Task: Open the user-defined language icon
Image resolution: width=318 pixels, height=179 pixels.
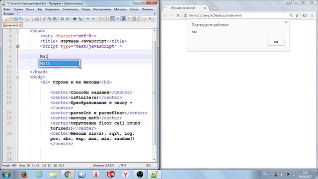Action: coord(129,19)
